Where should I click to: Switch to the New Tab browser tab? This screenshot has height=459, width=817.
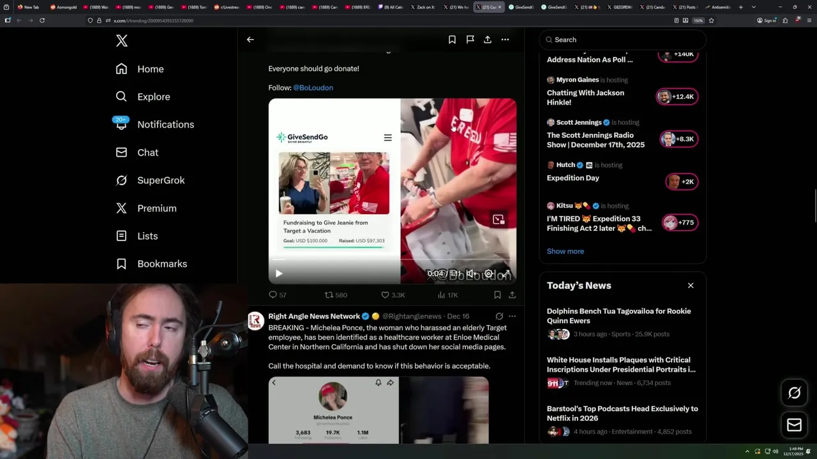[x=30, y=7]
